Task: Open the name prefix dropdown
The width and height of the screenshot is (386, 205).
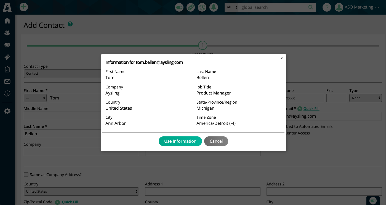Action: click(35, 98)
